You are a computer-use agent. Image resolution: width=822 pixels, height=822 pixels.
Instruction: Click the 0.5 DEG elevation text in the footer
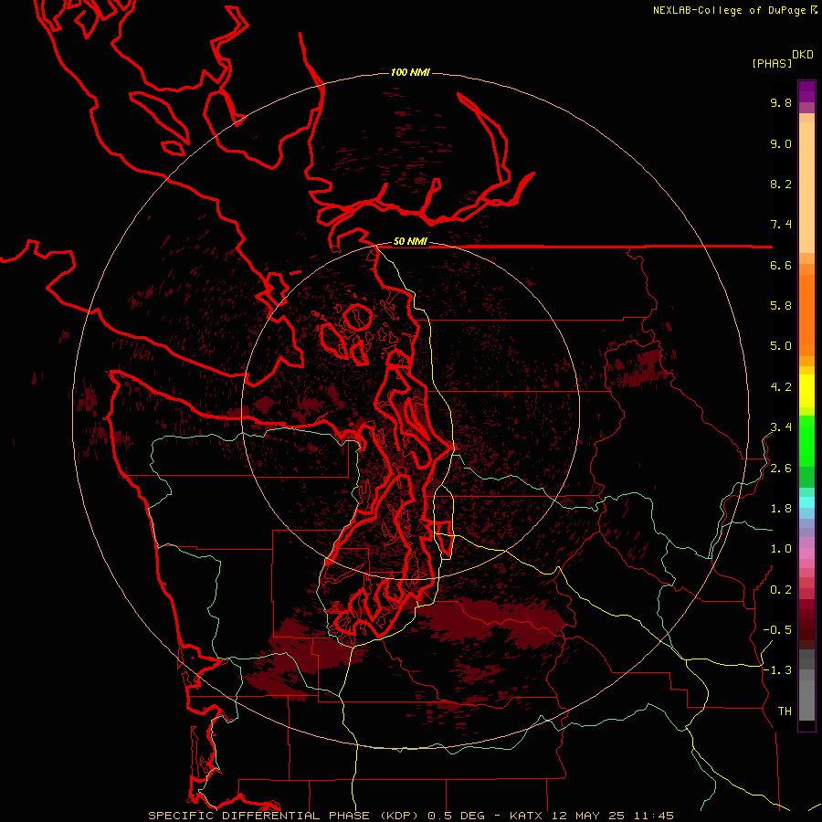point(457,816)
